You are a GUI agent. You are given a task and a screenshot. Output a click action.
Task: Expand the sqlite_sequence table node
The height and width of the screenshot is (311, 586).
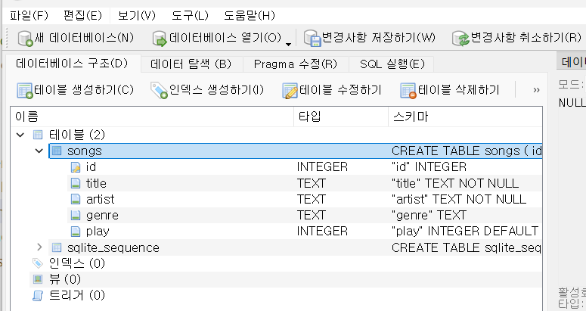(x=39, y=247)
